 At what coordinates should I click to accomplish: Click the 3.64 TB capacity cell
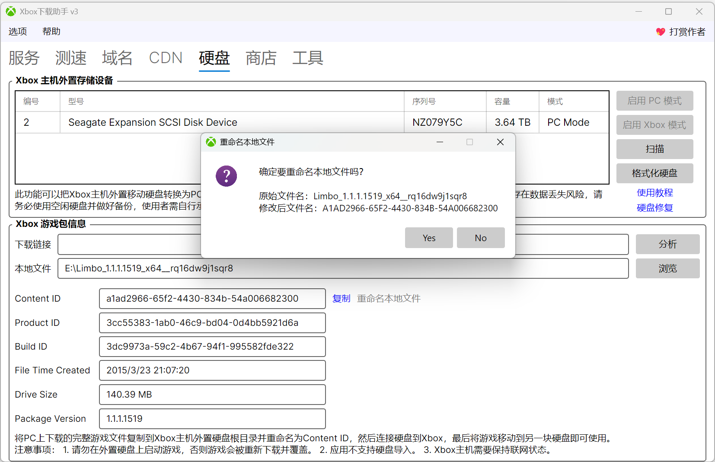(513, 122)
